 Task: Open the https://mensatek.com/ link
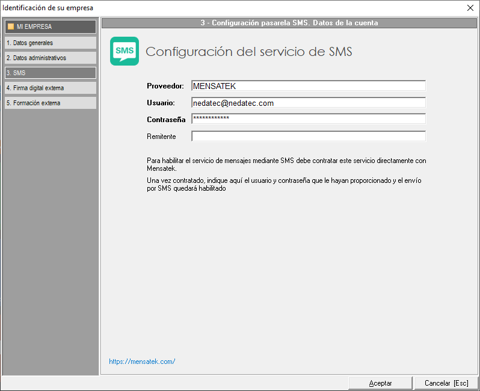tap(142, 362)
